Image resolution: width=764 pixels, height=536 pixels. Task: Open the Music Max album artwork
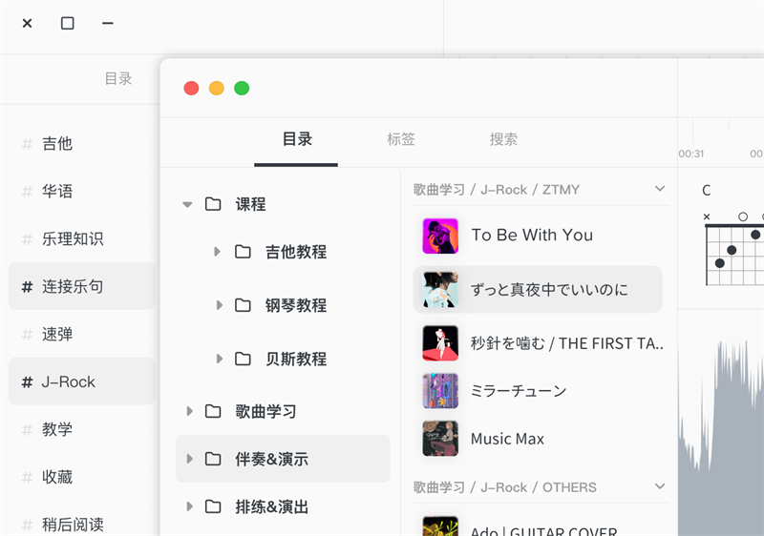pos(440,439)
